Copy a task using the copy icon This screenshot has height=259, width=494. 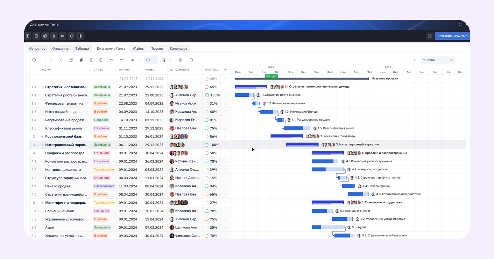click(72, 60)
